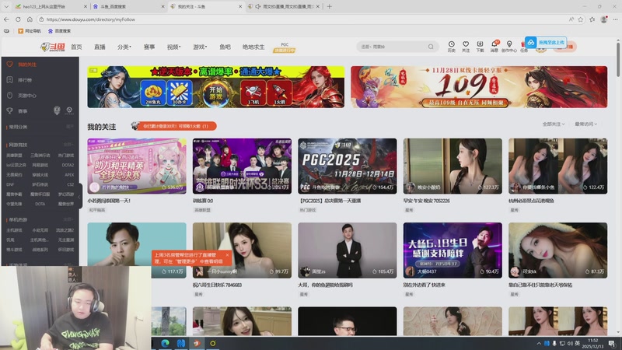Click the page vertical scrollbar thumb
Screen dimensions: 622x350
tap(618, 60)
